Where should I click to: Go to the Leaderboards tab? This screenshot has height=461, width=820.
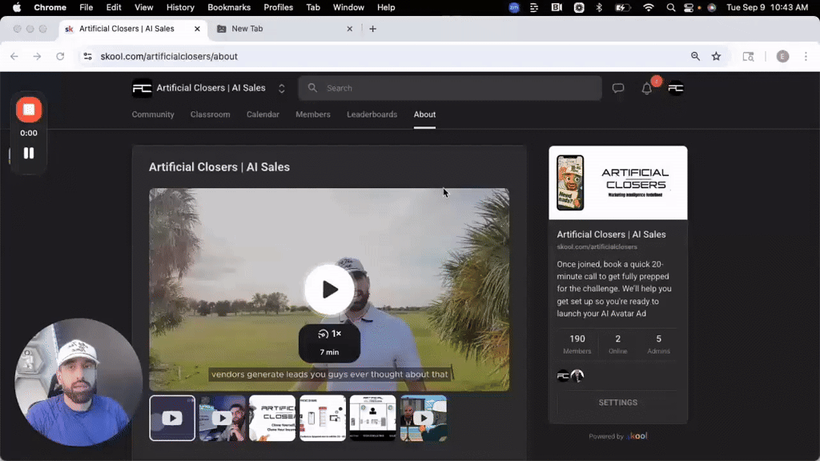372,114
